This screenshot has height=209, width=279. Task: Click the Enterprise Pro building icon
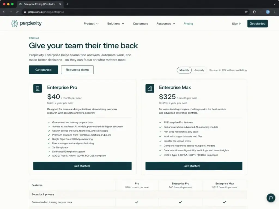tap(38, 88)
